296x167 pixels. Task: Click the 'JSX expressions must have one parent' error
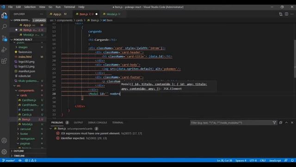[x=90, y=134]
